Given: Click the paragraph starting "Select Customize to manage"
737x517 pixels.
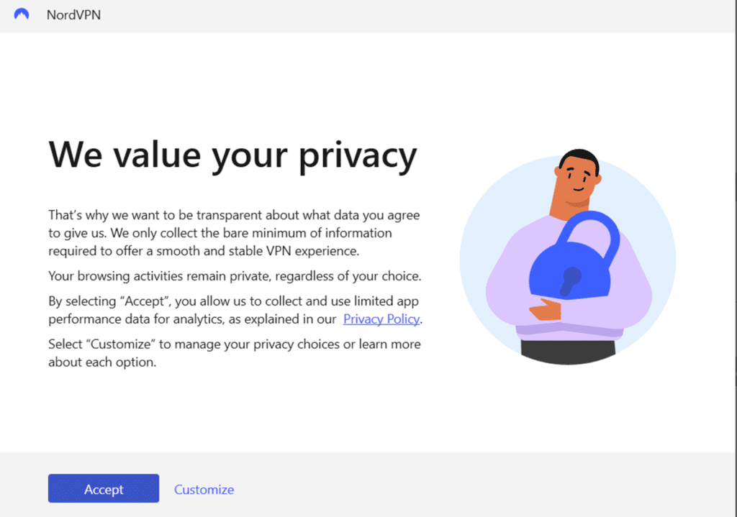Looking at the screenshot, I should coord(234,353).
